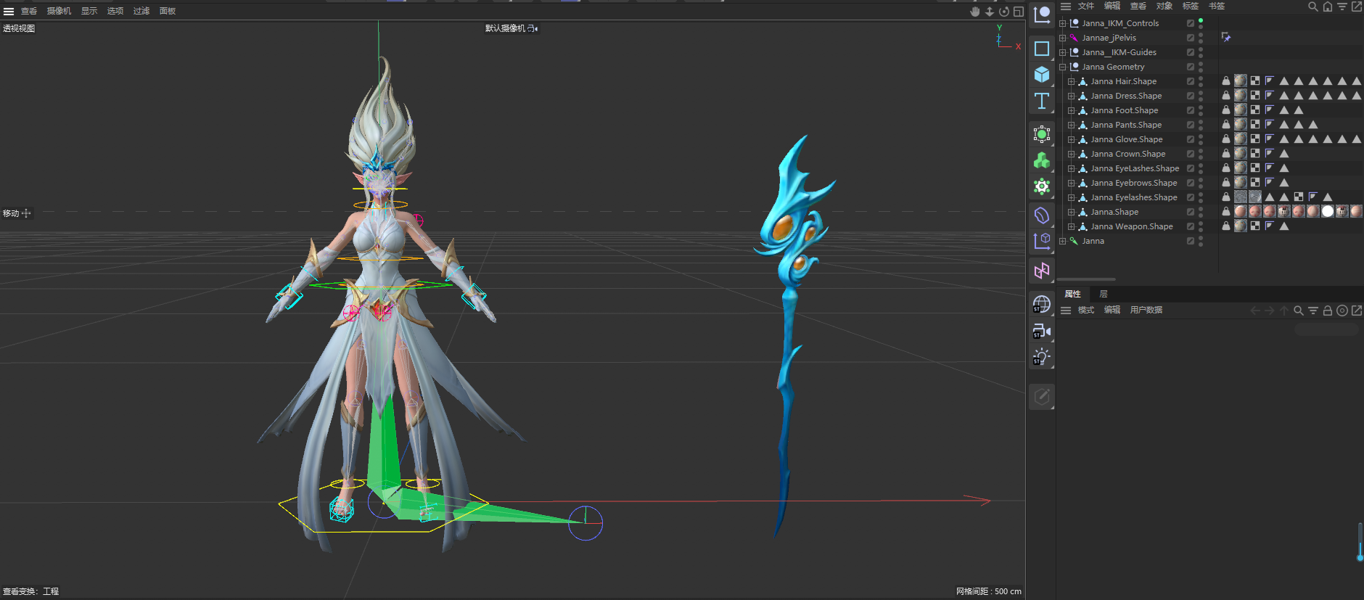Open the viewport 显示 menu

pos(89,11)
